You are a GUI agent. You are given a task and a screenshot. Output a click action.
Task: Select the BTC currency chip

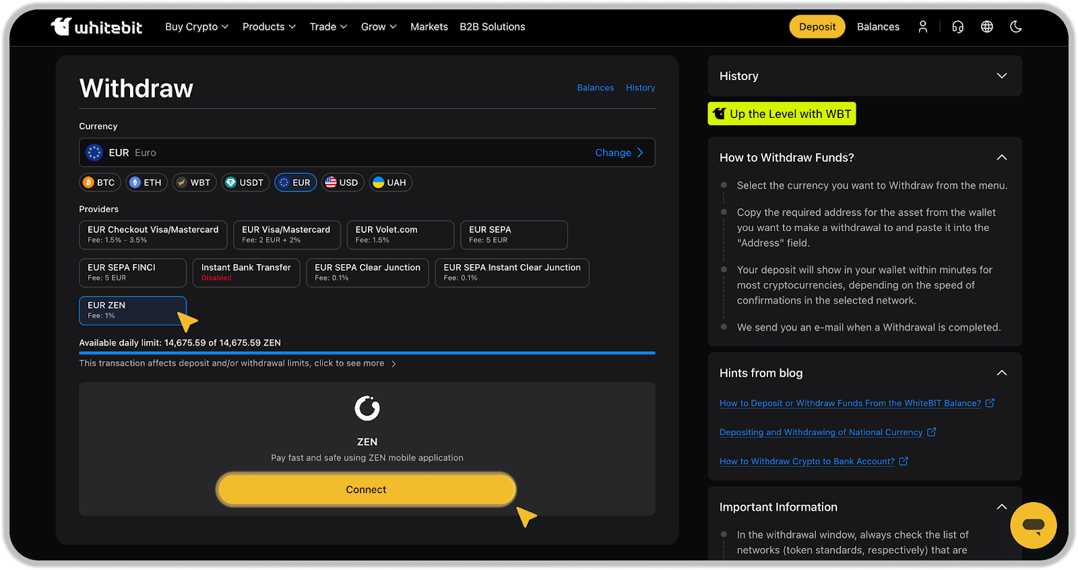pyautogui.click(x=99, y=183)
